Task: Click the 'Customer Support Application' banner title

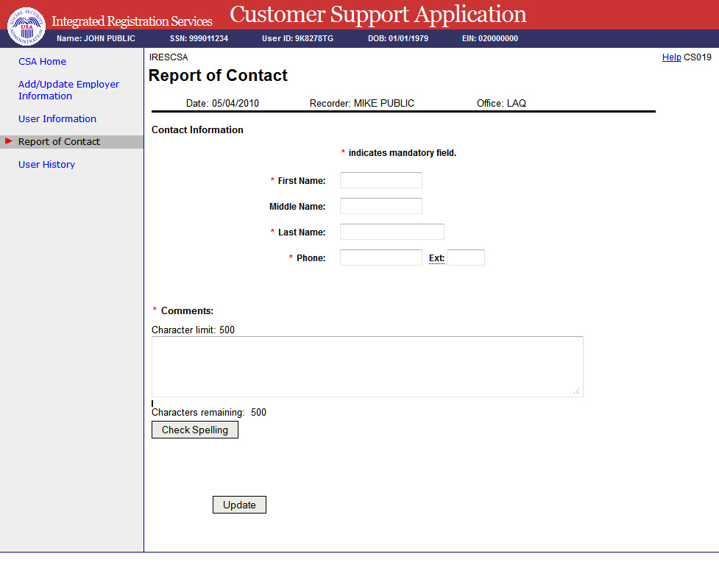Action: [x=378, y=14]
